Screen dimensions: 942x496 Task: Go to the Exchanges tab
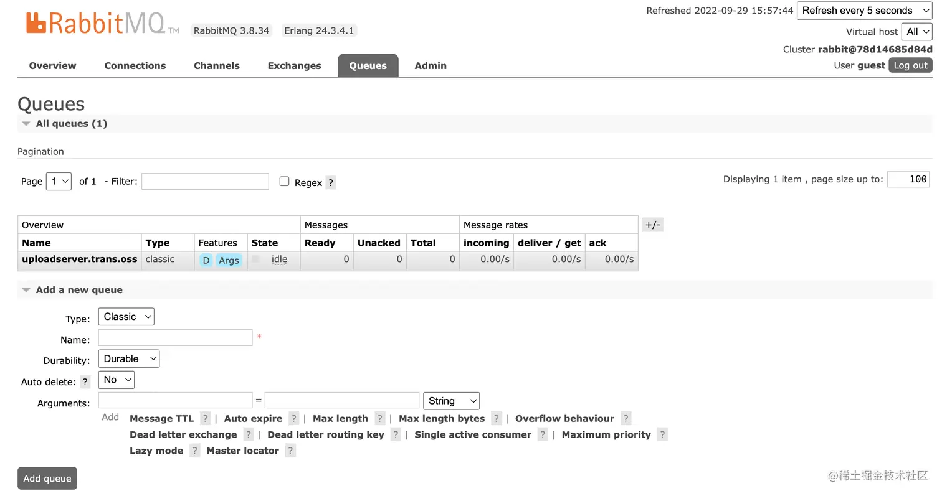click(295, 66)
